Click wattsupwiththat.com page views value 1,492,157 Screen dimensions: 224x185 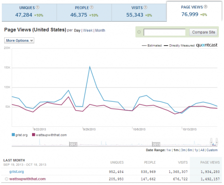(210, 179)
